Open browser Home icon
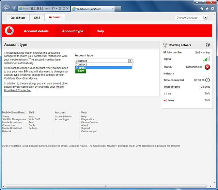Image resolution: width=218 pixels, height=190 pixels. click(x=202, y=8)
